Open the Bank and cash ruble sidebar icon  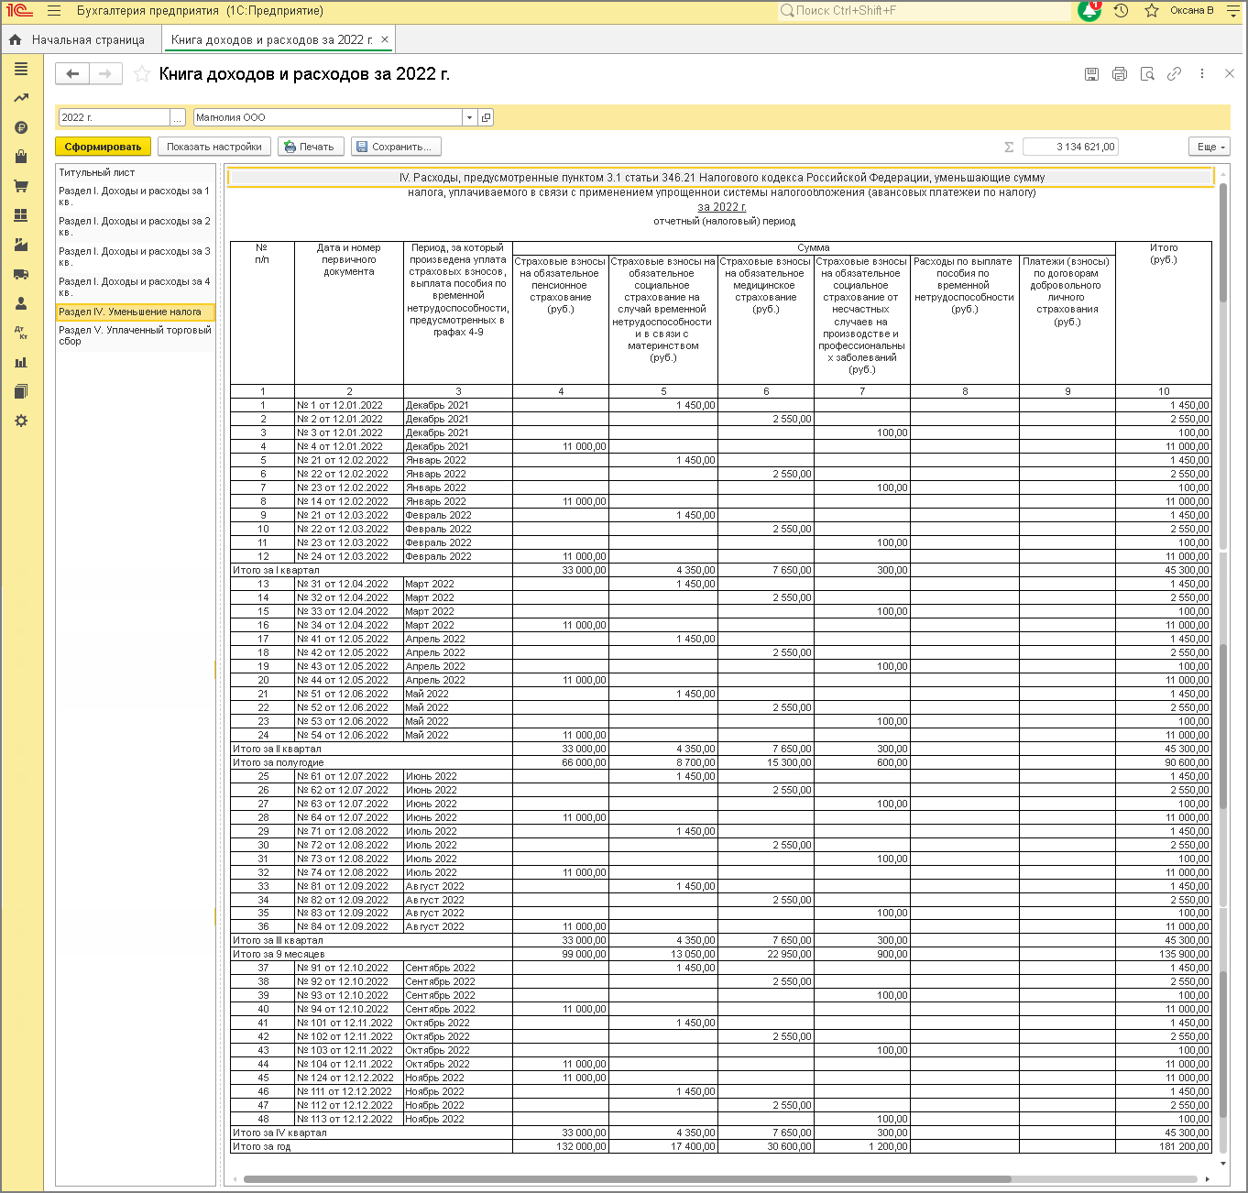click(x=21, y=127)
